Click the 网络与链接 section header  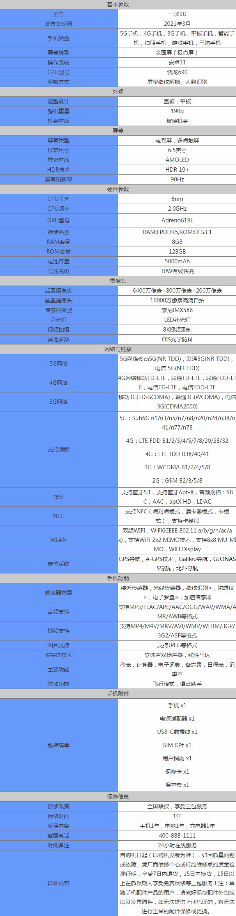coord(118,349)
